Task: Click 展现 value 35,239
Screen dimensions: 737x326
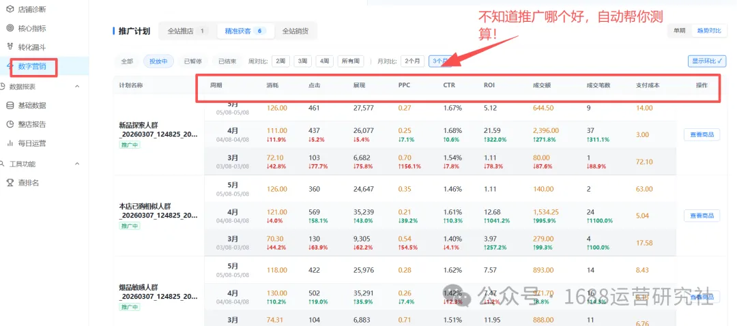Action: point(363,212)
